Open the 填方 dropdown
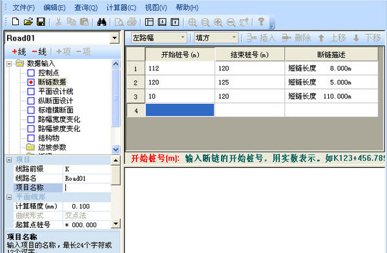The image size is (387, 253). 216,37
